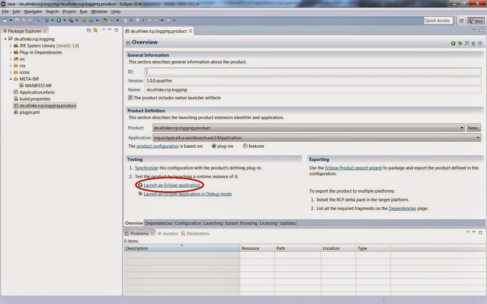Click the validate plug-ins icon in the editor
This screenshot has width=487, height=304.
coord(473,43)
